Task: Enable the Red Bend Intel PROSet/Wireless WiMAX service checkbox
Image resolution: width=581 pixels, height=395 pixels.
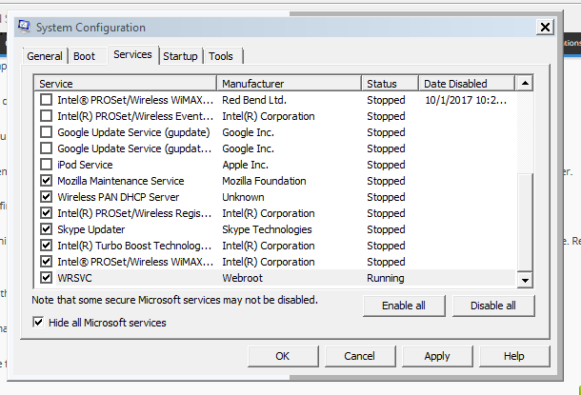Action: 47,100
